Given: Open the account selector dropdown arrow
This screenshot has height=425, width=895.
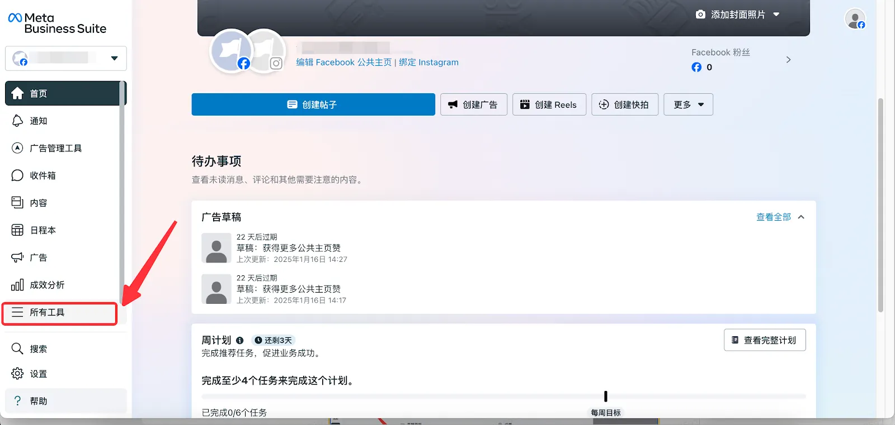Looking at the screenshot, I should tap(114, 58).
